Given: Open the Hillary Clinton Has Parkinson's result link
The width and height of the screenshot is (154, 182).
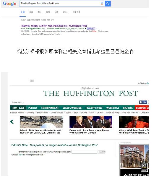Looking at the screenshot, I should (x=54, y=26).
